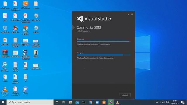
Task: Open Task View from the taskbar
Action: pyautogui.click(x=63, y=102)
